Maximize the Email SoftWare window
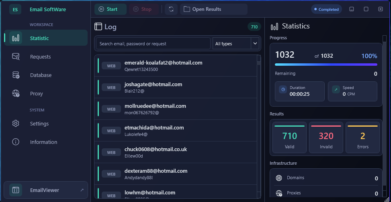The image size is (391, 202). click(366, 9)
